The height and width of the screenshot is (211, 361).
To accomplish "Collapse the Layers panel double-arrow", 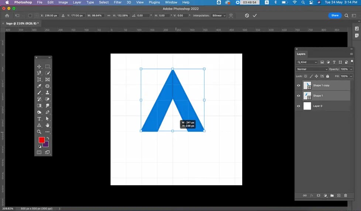I will click(x=351, y=49).
